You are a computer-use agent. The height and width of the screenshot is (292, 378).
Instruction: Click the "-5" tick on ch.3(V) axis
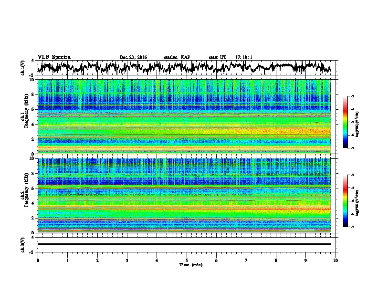(x=31, y=252)
